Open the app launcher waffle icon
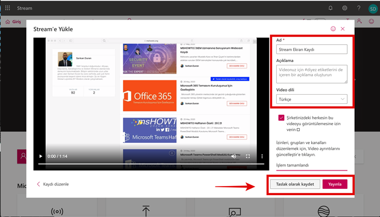 7,8
